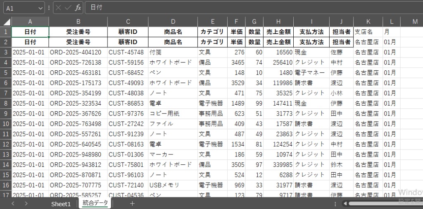
Task: Select row 8 header
Action: 6,103
